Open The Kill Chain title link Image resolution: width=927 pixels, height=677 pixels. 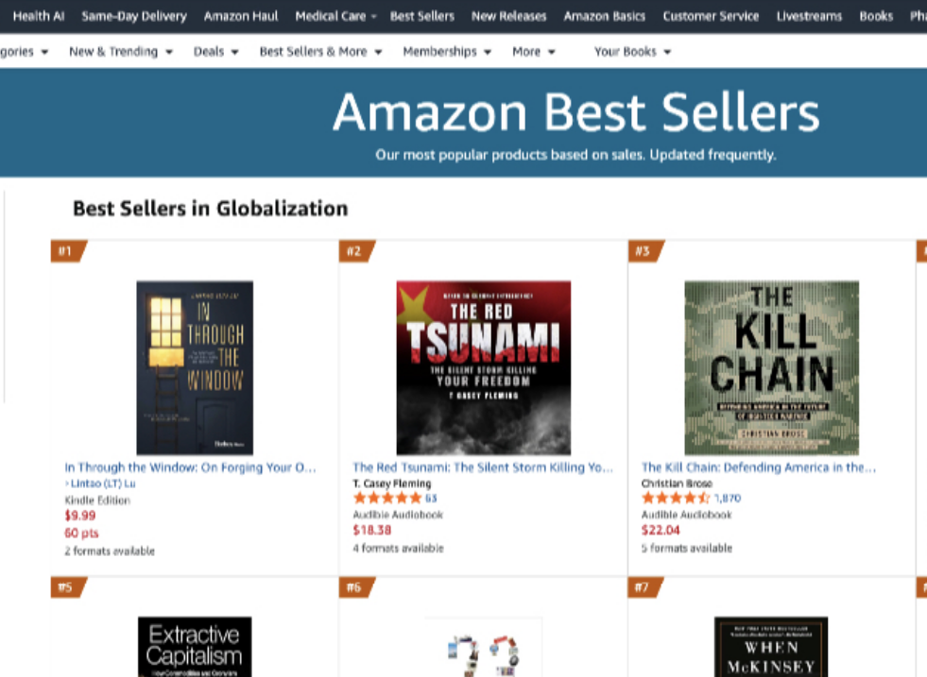pos(758,467)
